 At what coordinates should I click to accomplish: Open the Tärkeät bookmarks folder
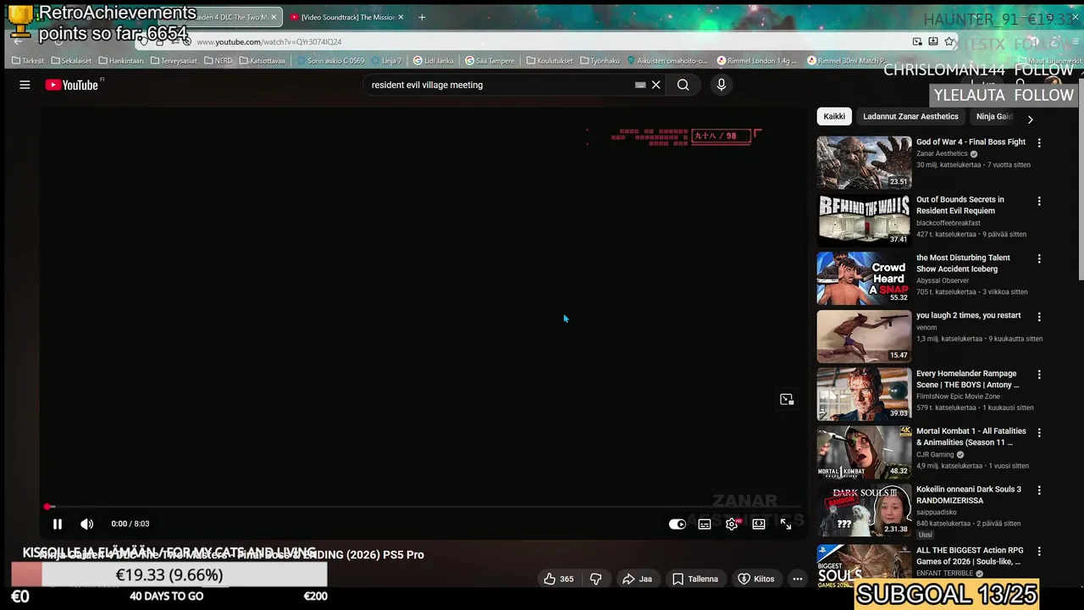pyautogui.click(x=28, y=61)
